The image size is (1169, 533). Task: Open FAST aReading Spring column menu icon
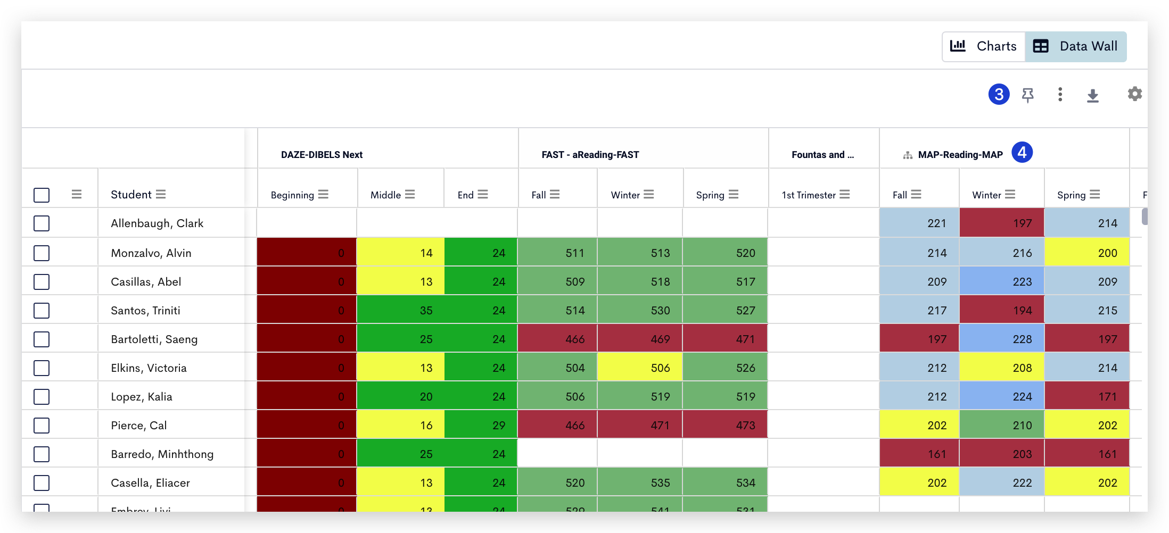pyautogui.click(x=734, y=194)
